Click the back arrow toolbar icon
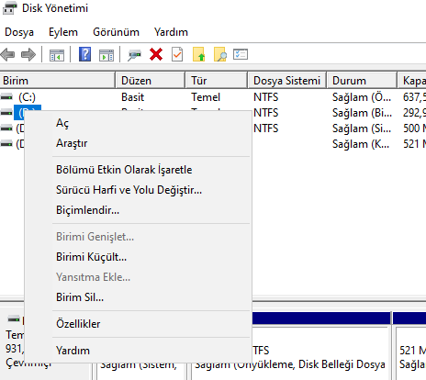The image size is (426, 380). [8, 55]
